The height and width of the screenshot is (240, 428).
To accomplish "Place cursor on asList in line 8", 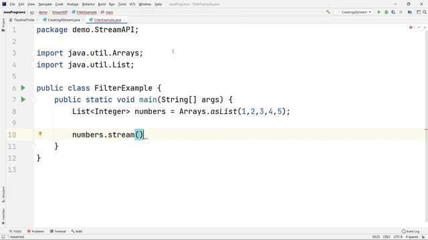I will point(224,111).
